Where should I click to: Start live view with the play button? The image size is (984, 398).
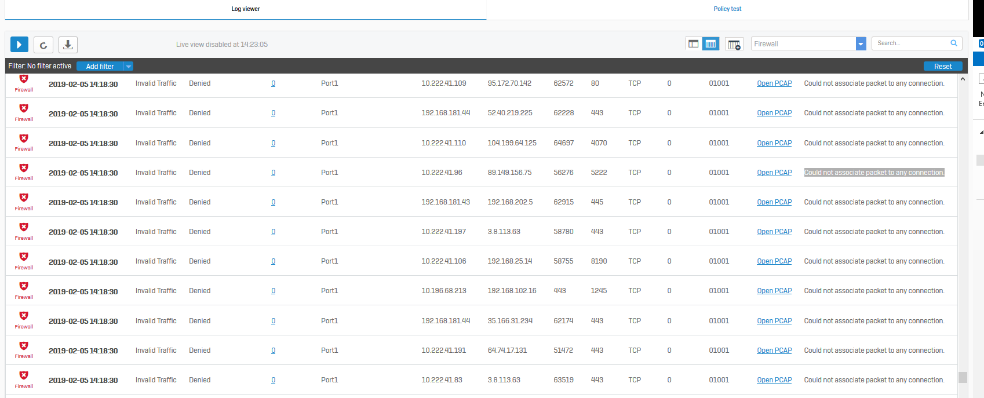click(19, 45)
